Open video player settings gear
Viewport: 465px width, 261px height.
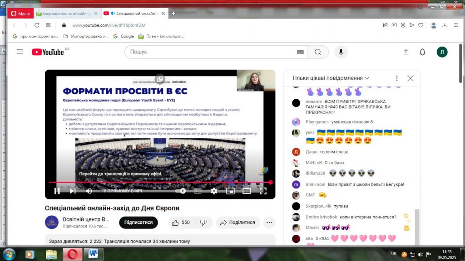coord(214,191)
